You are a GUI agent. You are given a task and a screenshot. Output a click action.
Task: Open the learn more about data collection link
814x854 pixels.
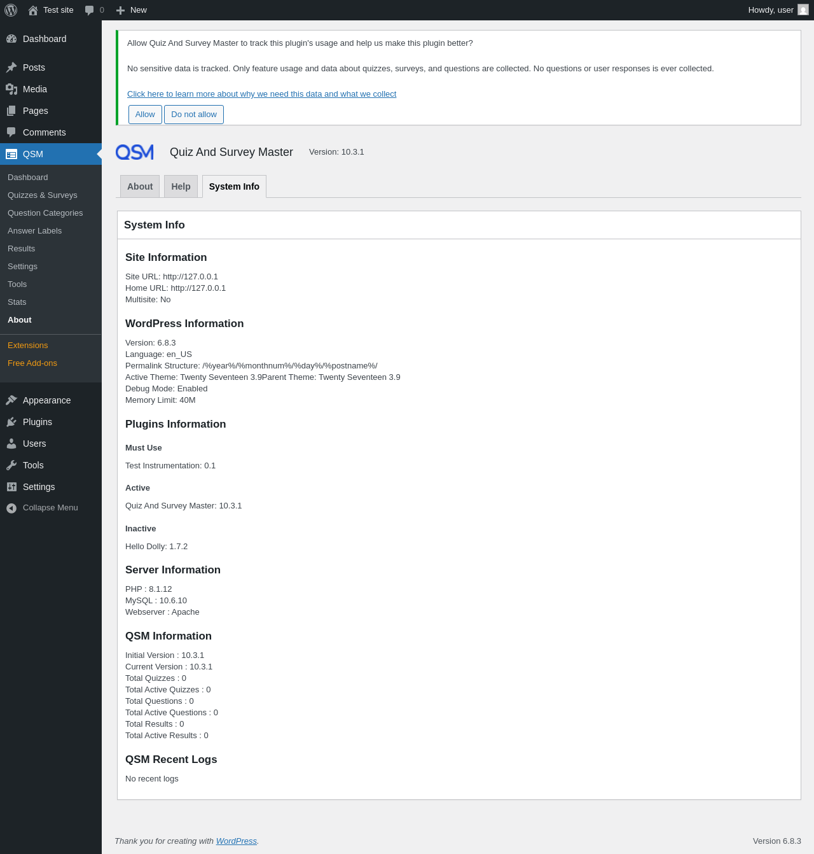261,94
